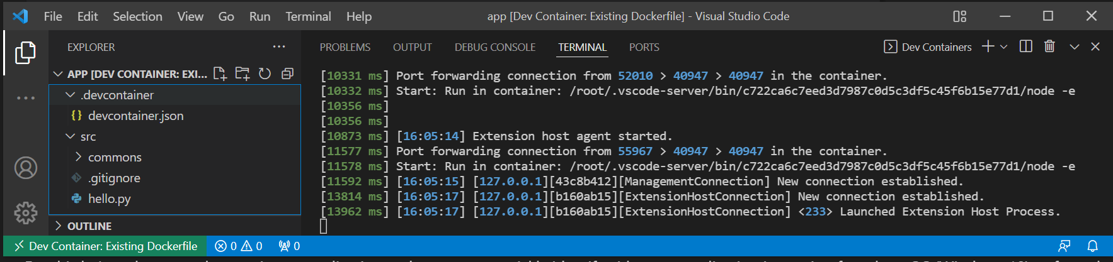Open the feedback icon in status bar
This screenshot has width=1113, height=262.
(1064, 246)
